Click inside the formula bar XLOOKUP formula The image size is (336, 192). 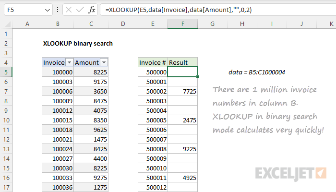coord(179,10)
